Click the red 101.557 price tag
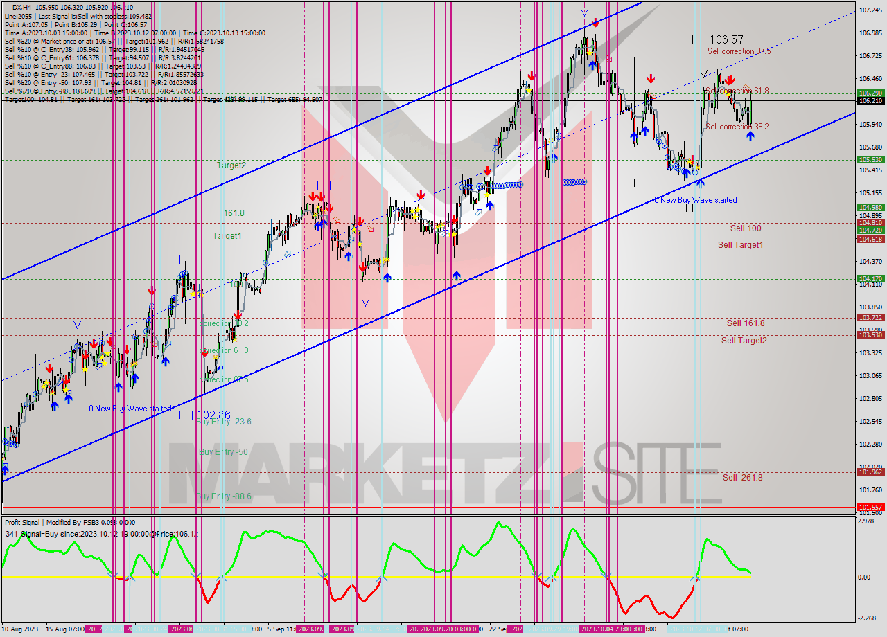The height and width of the screenshot is (637, 887). point(870,507)
